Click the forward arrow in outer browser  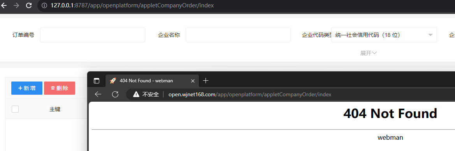(16, 5)
